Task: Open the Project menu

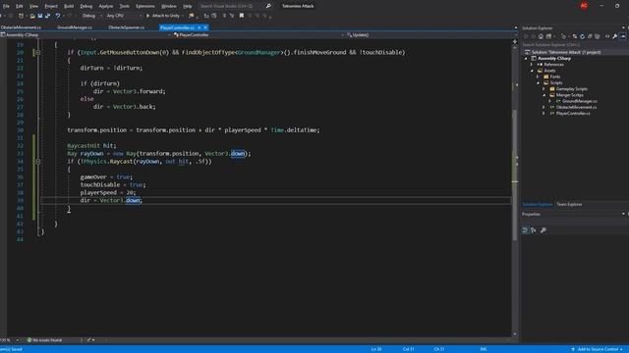Action: [x=51, y=6]
